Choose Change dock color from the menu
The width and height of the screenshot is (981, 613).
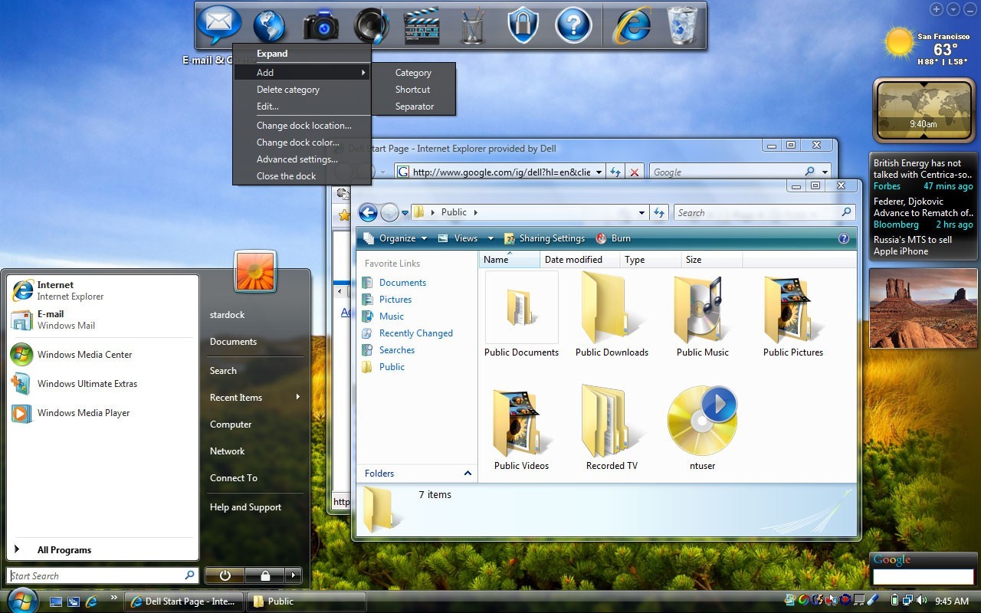297,142
